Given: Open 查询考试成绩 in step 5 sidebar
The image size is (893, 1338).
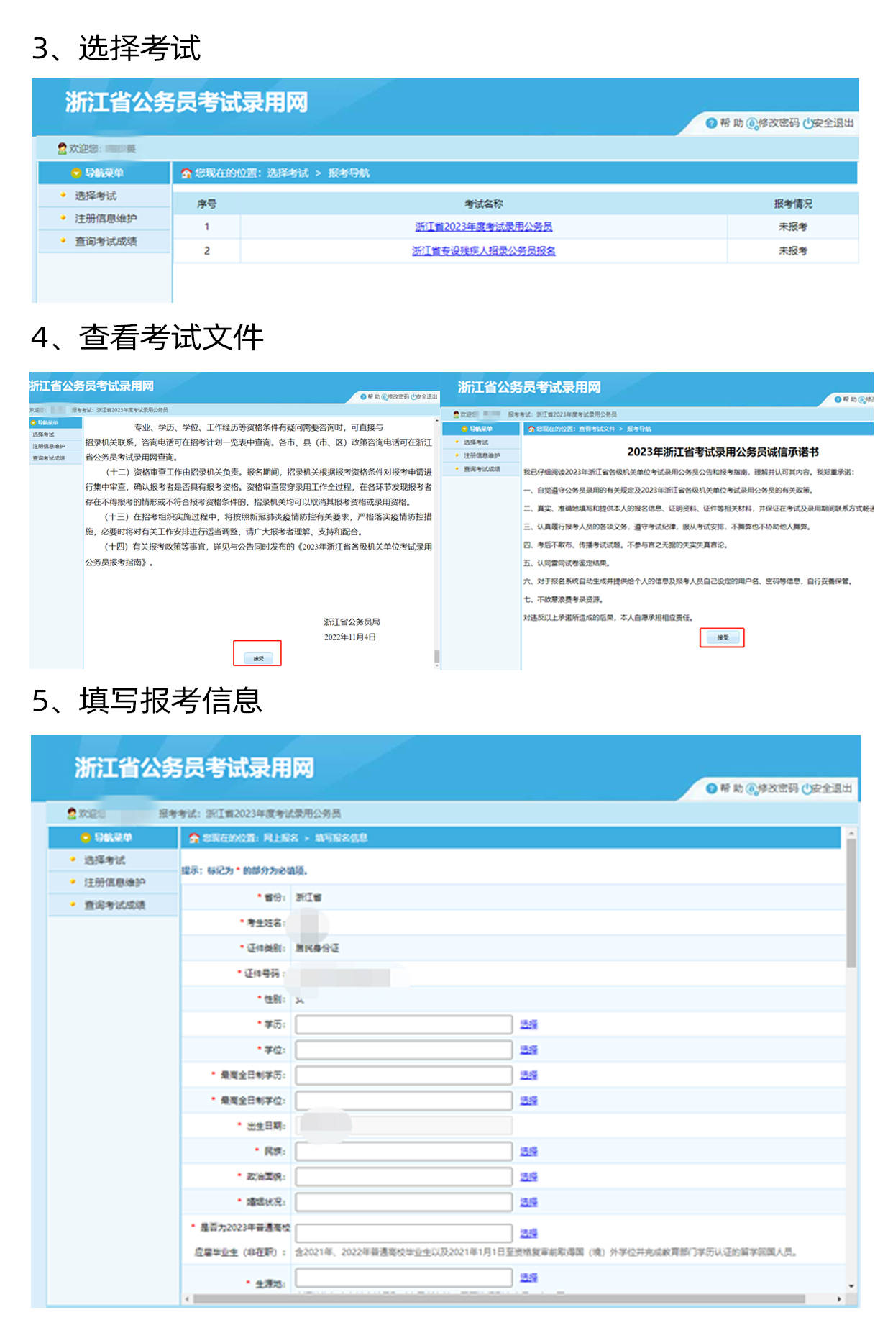Looking at the screenshot, I should (x=114, y=905).
